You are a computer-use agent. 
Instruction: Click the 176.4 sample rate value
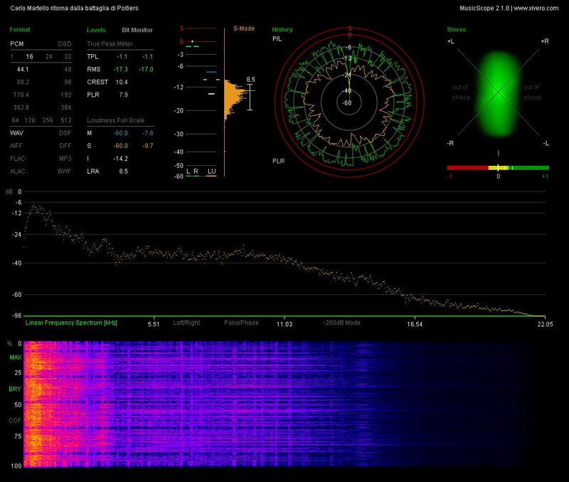pos(21,95)
